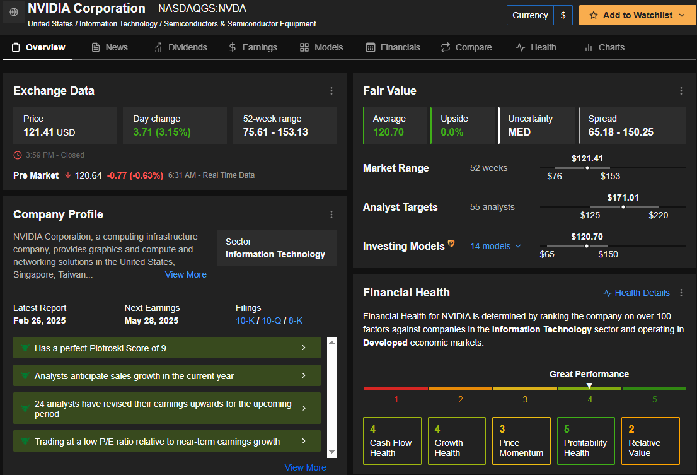This screenshot has height=475, width=697.
Task: Click the Compare arrows icon
Action: 446,47
